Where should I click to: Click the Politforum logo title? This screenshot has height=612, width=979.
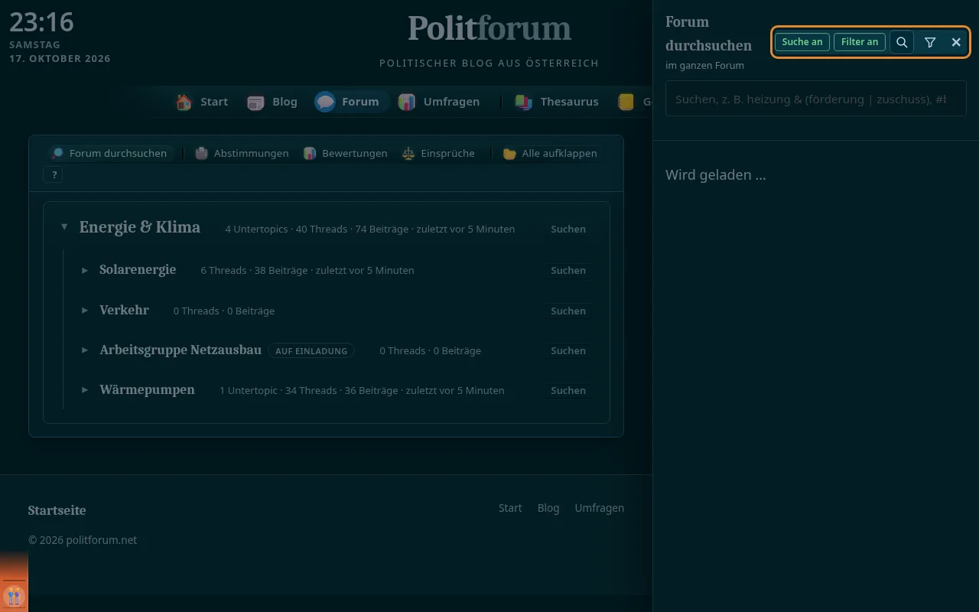[x=489, y=29]
